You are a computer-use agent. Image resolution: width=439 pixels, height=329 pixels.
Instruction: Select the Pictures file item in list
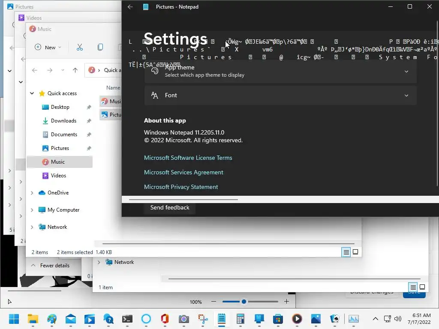pos(111,114)
